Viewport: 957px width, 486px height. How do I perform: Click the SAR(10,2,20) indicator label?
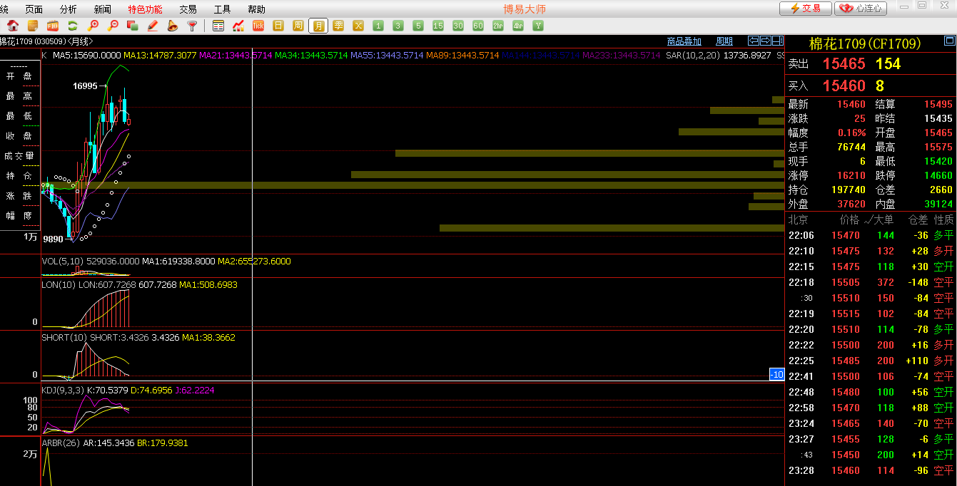(693, 55)
